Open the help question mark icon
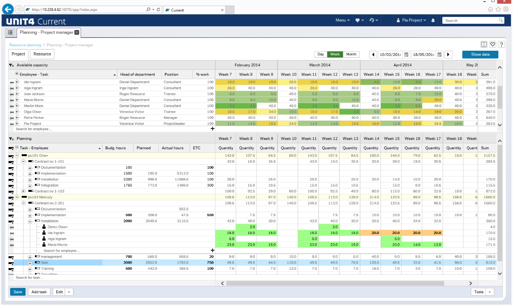 pyautogui.click(x=502, y=45)
